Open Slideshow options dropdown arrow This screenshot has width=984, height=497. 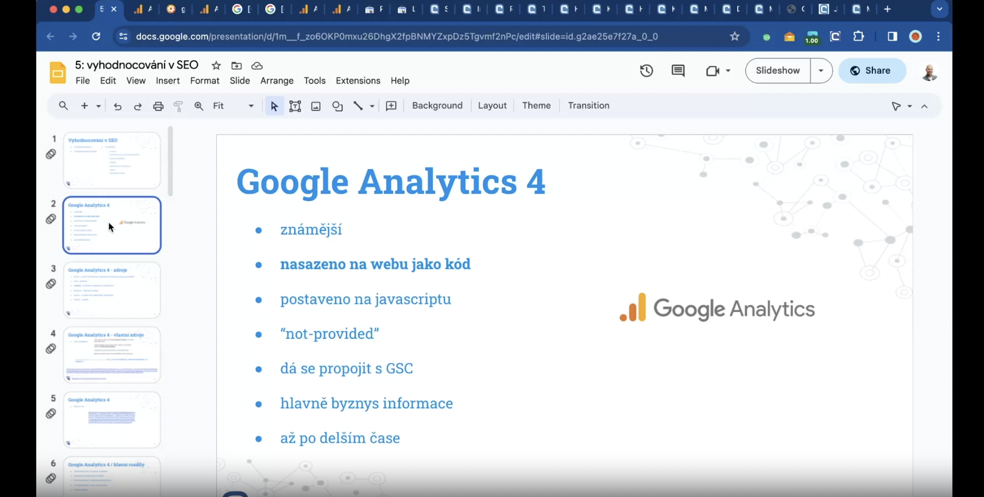(821, 71)
